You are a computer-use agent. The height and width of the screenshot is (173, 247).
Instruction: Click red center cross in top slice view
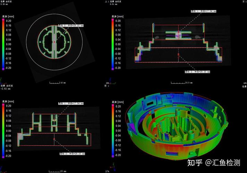54,42
